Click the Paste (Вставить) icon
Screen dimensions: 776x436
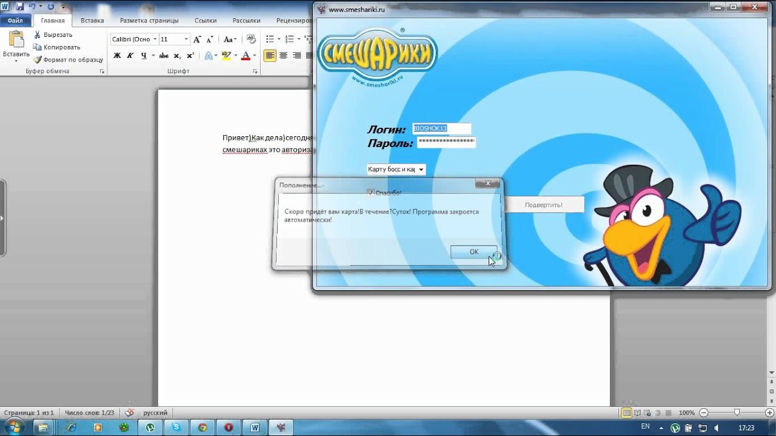(16, 40)
